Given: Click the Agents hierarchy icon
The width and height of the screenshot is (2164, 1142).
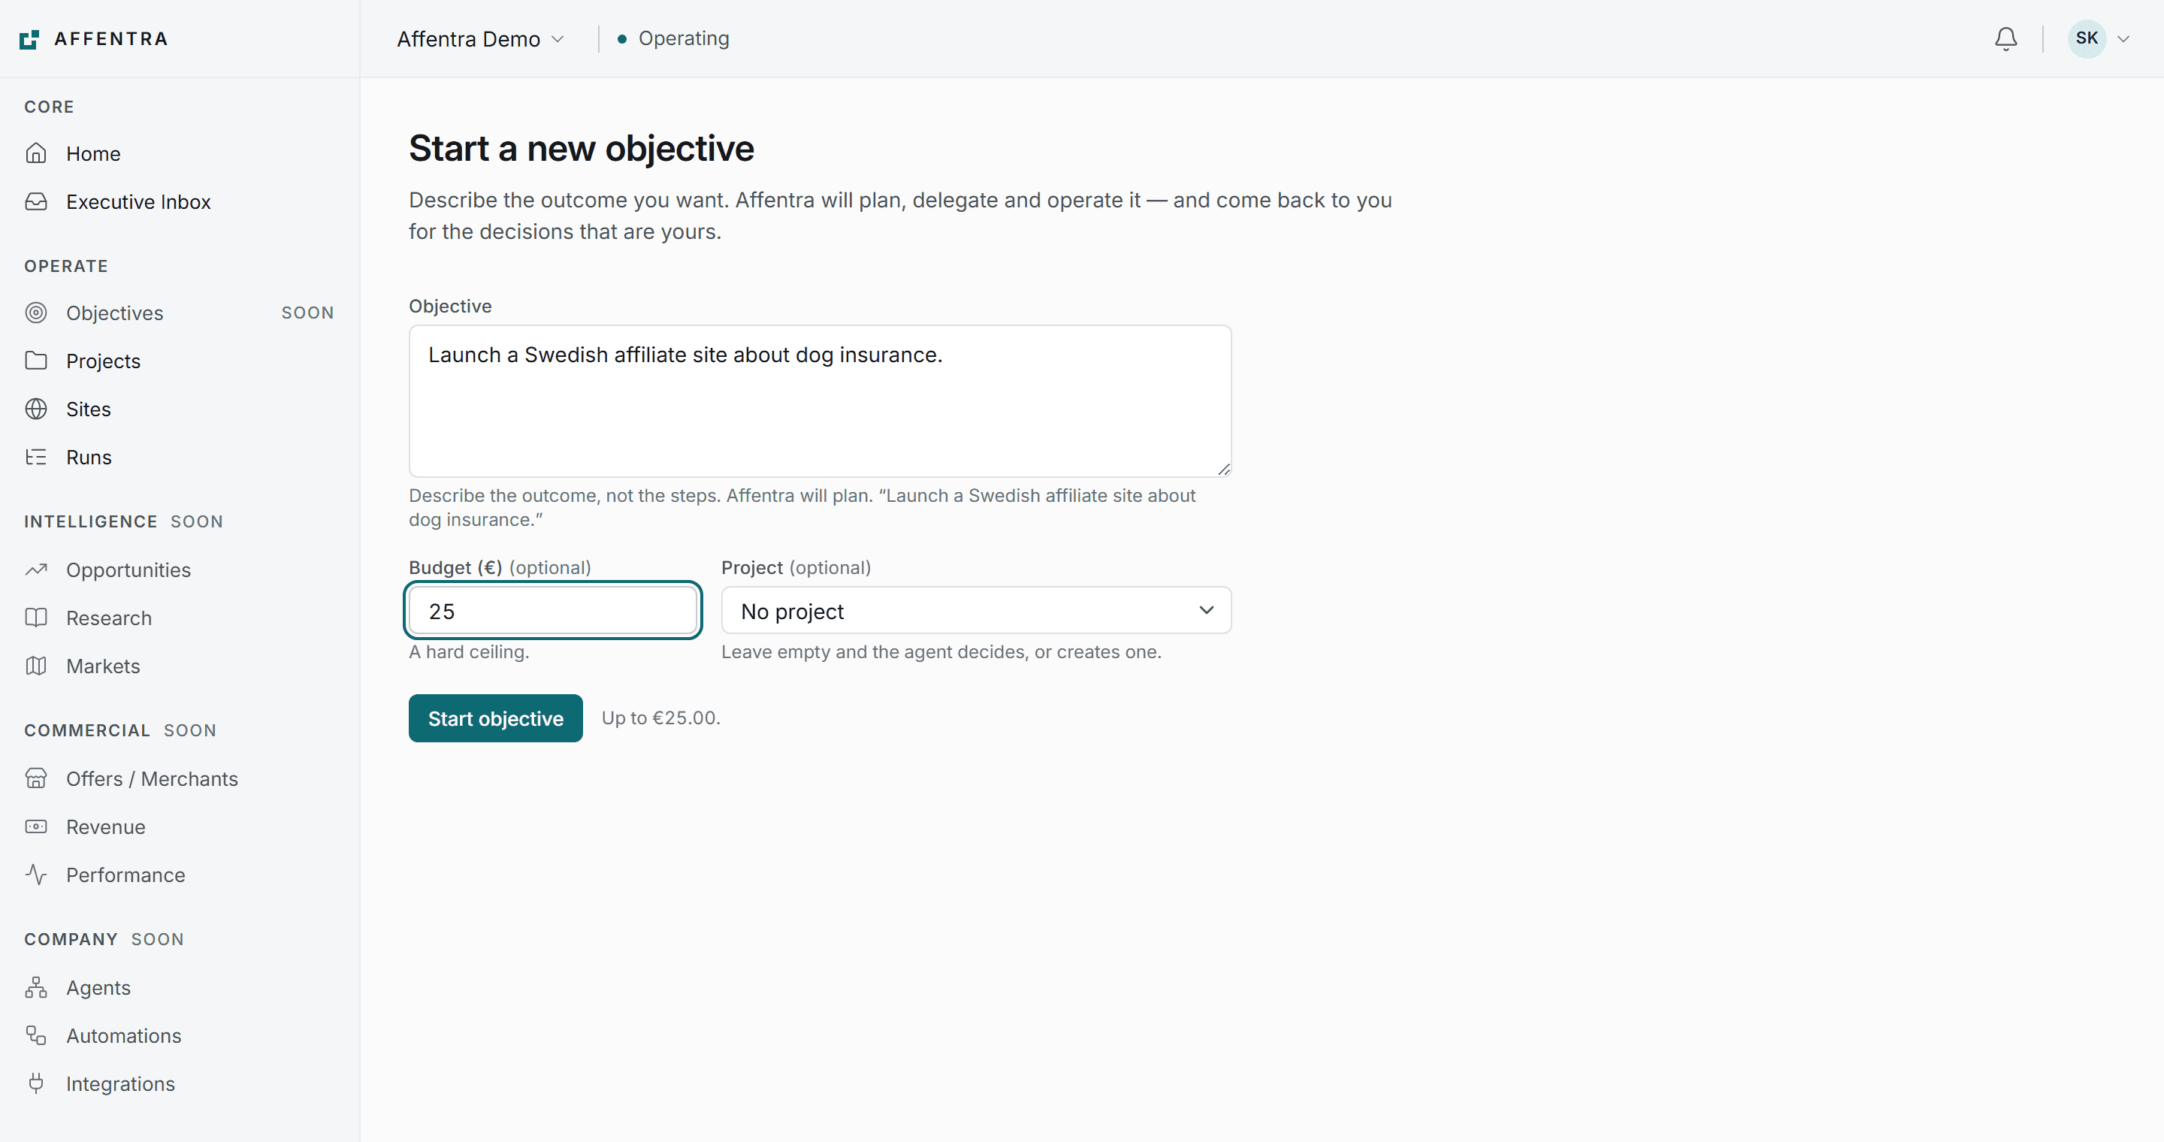Looking at the screenshot, I should pos(36,987).
